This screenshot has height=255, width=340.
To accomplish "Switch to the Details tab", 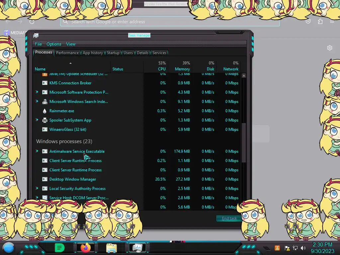I will point(143,53).
